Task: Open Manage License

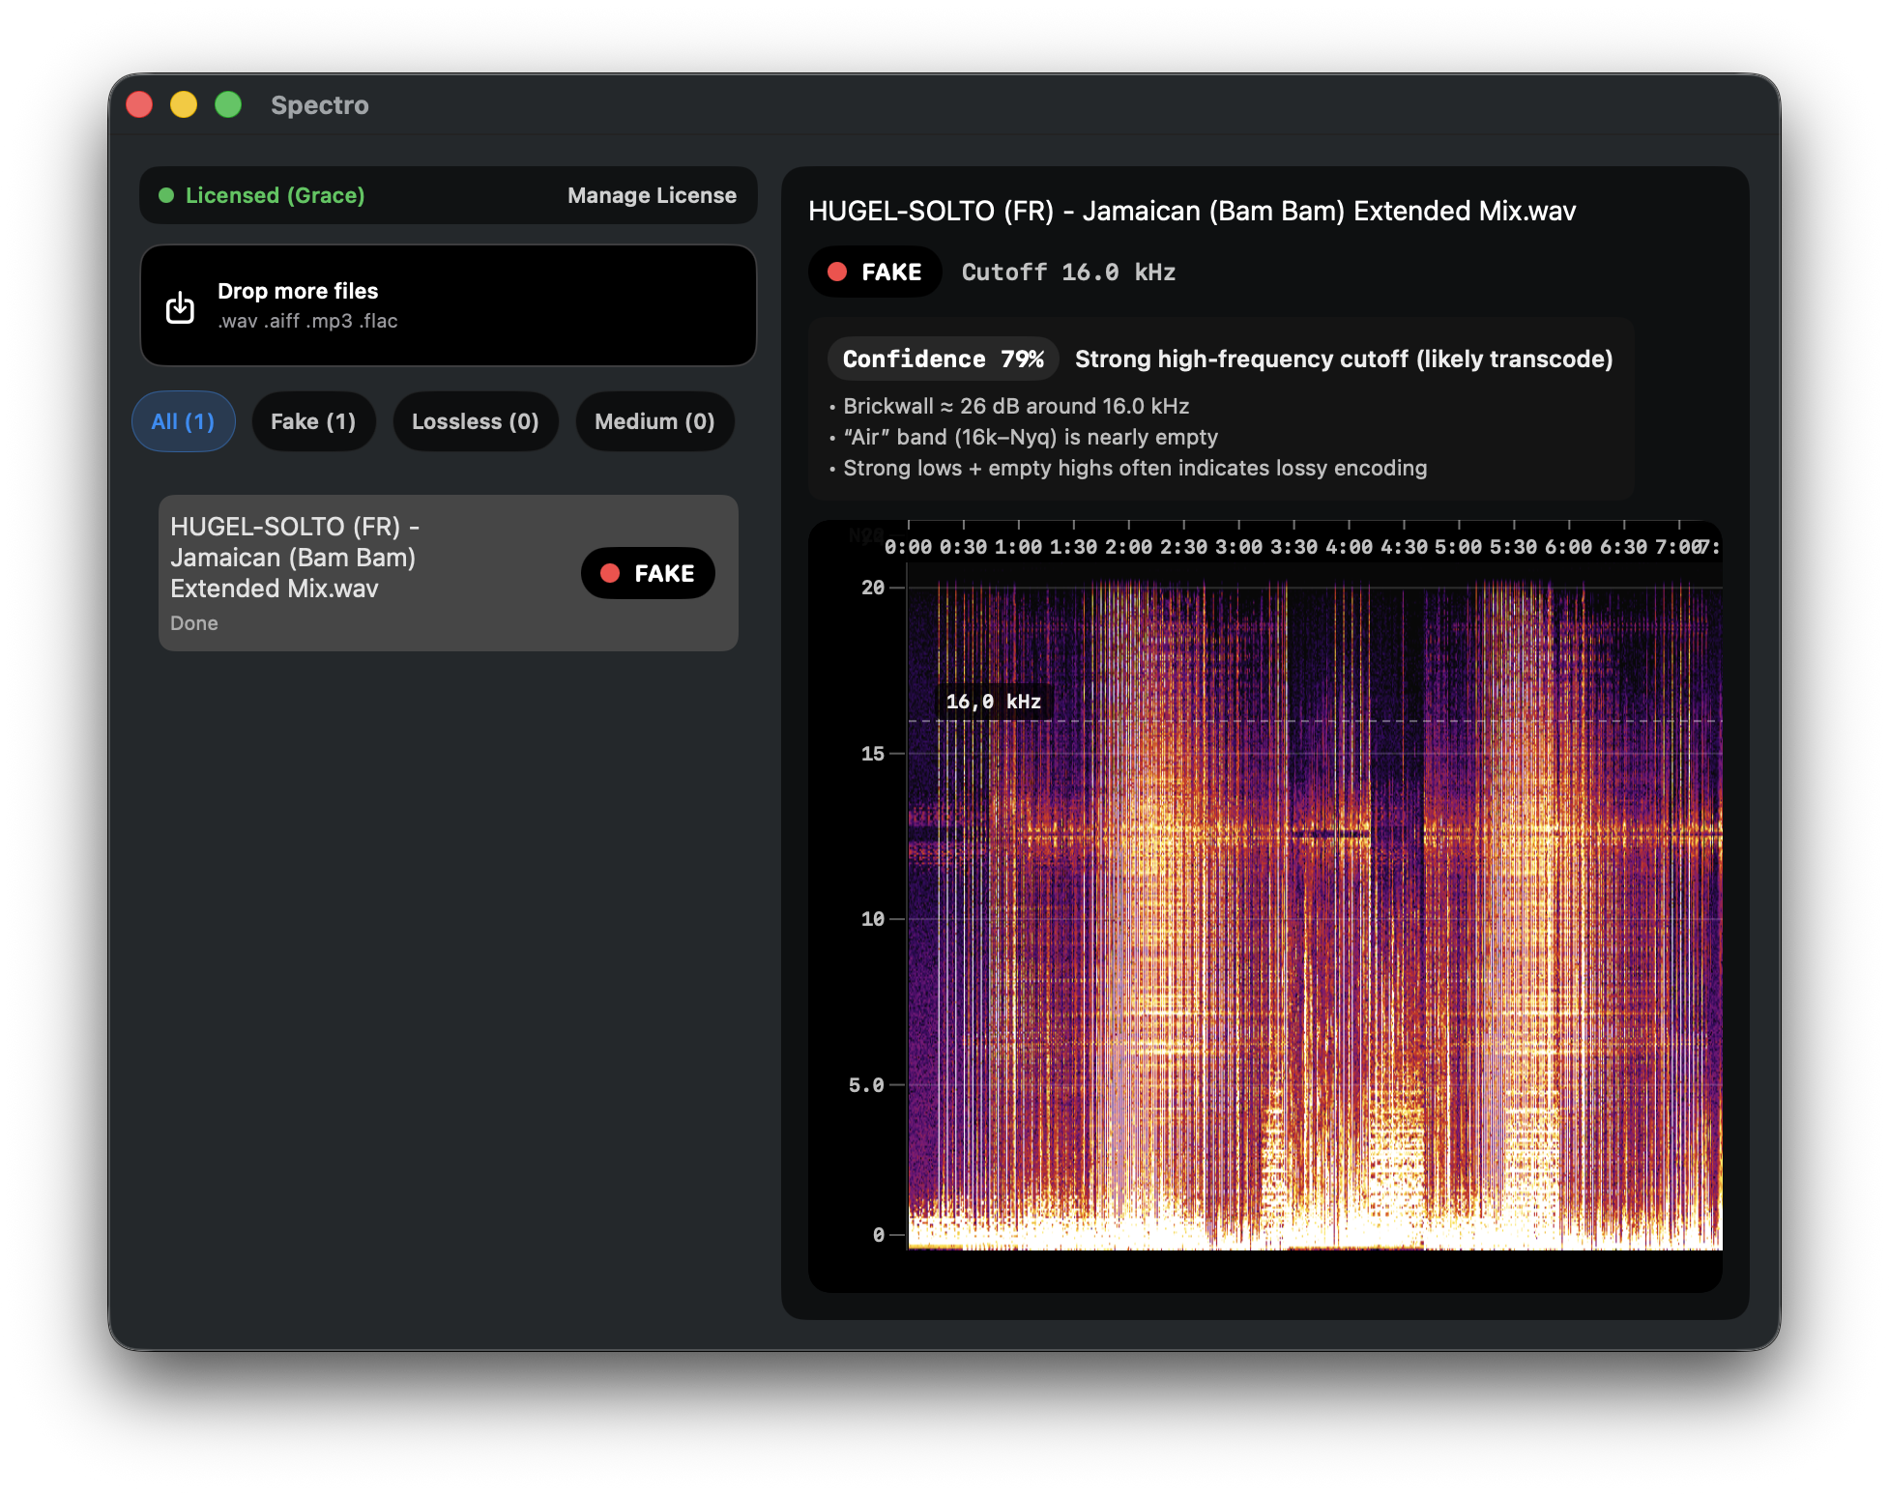Action: tap(652, 195)
